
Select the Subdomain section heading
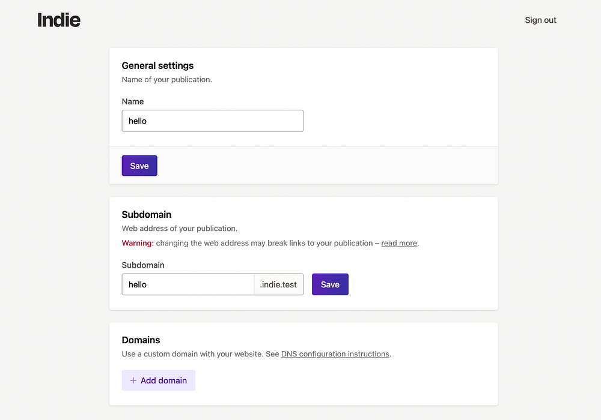pos(147,214)
